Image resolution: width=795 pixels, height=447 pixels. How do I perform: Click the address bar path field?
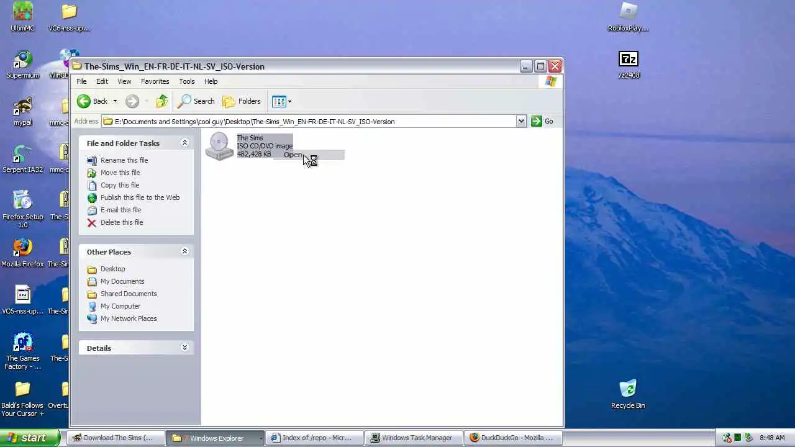pyautogui.click(x=309, y=121)
